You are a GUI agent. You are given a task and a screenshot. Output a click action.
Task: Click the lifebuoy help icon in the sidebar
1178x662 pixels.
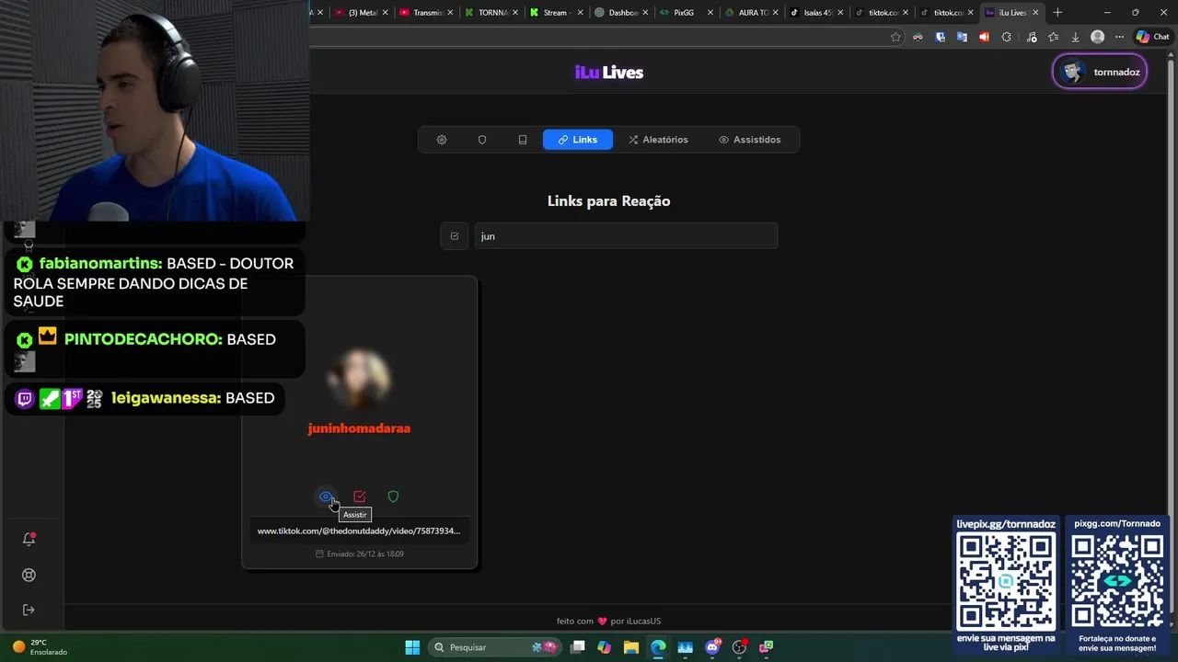pyautogui.click(x=29, y=575)
